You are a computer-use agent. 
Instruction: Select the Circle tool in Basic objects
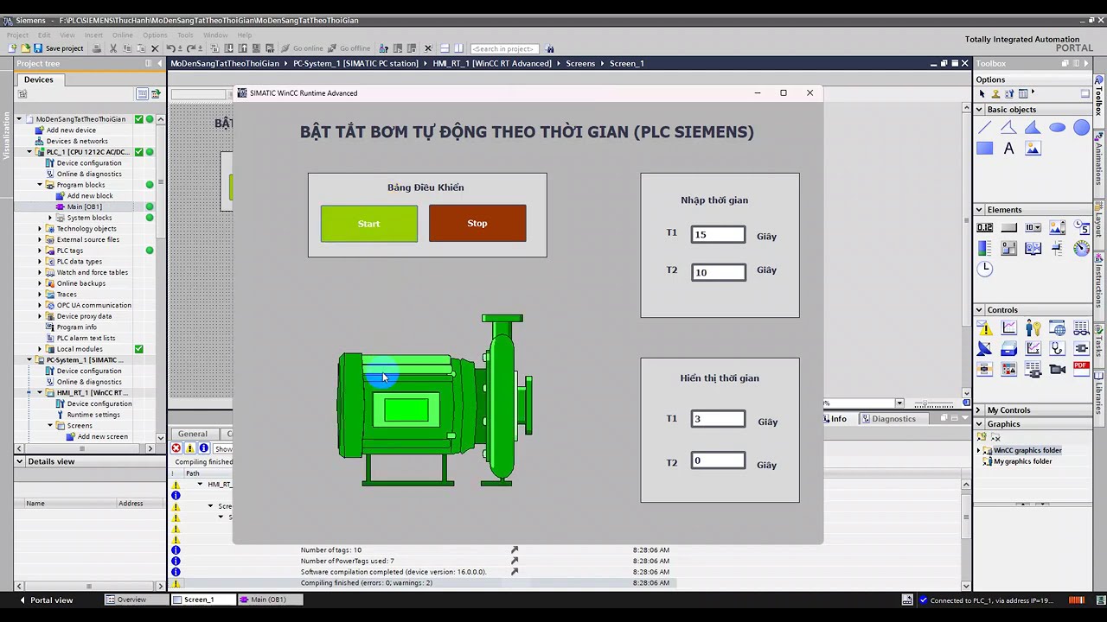tap(1081, 128)
